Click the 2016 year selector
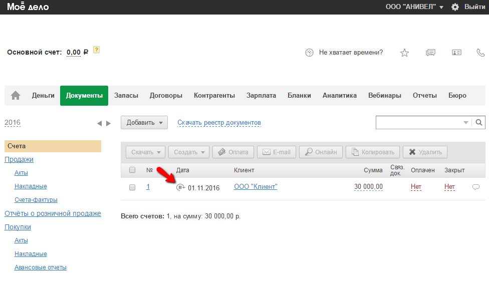Image resolution: width=489 pixels, height=281 pixels. [13, 123]
